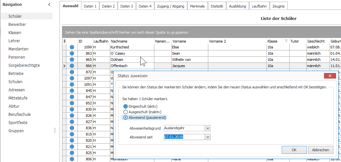Open the Abwesend seit date dropdown

(208, 137)
